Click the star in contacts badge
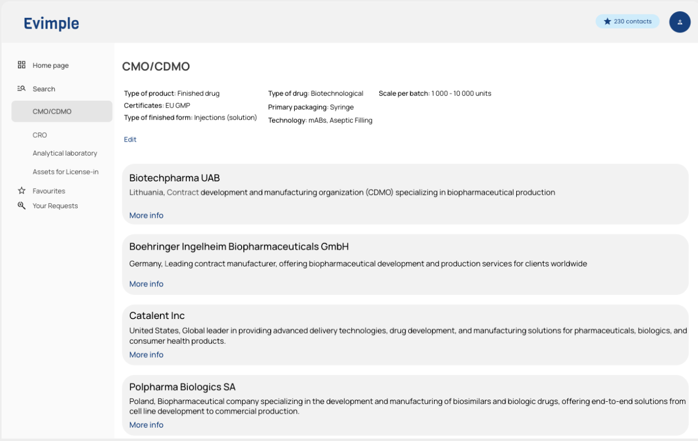Screen dimensions: 698x441 tap(607, 21)
